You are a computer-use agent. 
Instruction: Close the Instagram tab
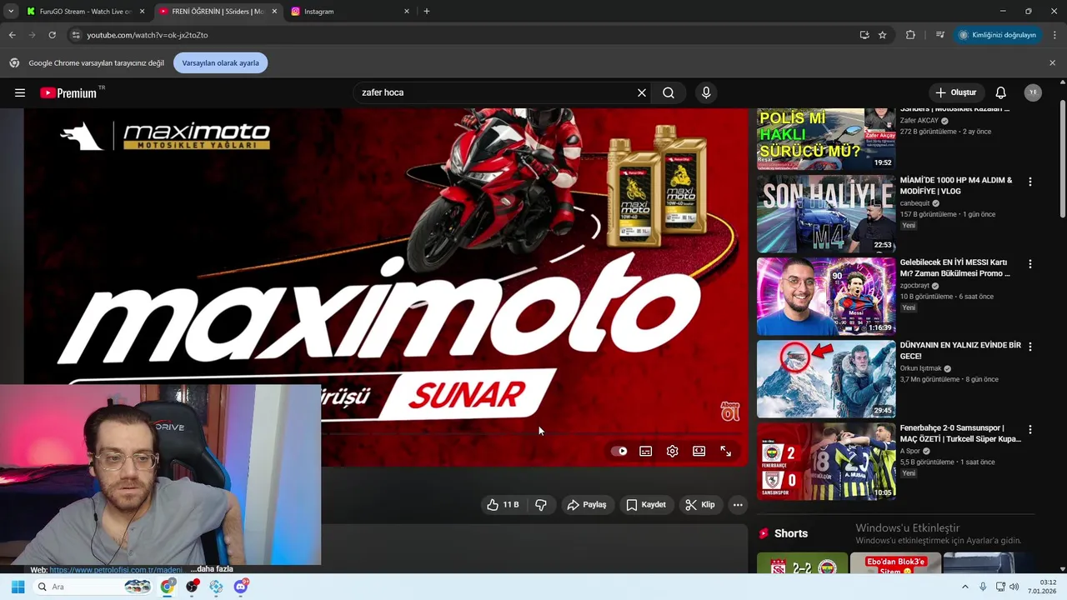click(x=407, y=12)
